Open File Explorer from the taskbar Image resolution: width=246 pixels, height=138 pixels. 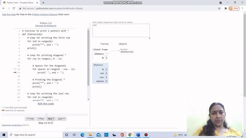[x=90, y=135]
